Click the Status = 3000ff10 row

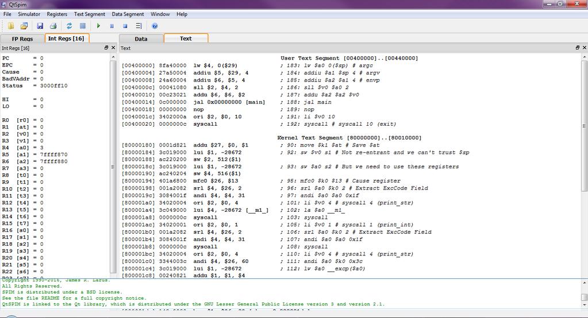(34, 86)
